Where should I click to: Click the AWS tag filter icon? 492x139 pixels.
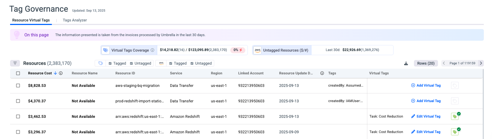pyautogui.click(x=161, y=63)
